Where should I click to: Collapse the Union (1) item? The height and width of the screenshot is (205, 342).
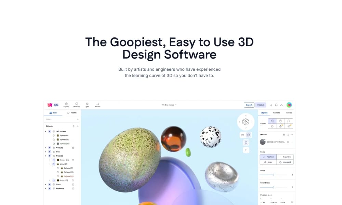[x=50, y=164]
